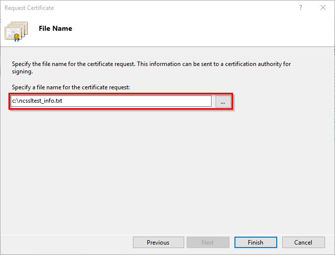Cancel the certificate request wizard
The height and width of the screenshot is (255, 335).
[x=303, y=243]
